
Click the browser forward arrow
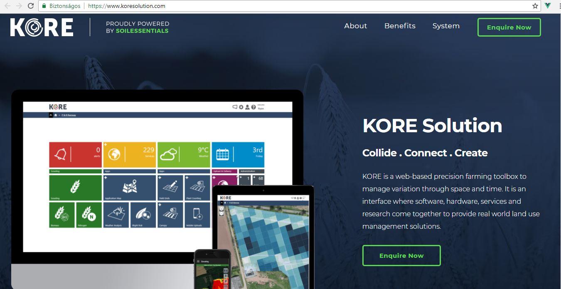point(19,6)
